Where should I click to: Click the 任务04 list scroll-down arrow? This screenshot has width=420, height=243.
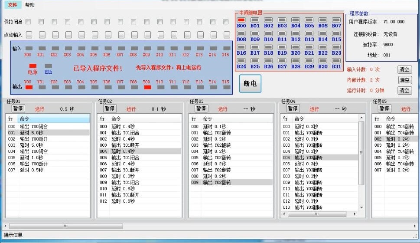click(362, 208)
